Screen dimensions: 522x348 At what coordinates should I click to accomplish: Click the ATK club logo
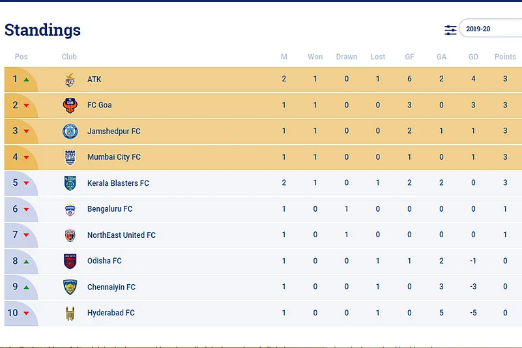click(x=70, y=80)
